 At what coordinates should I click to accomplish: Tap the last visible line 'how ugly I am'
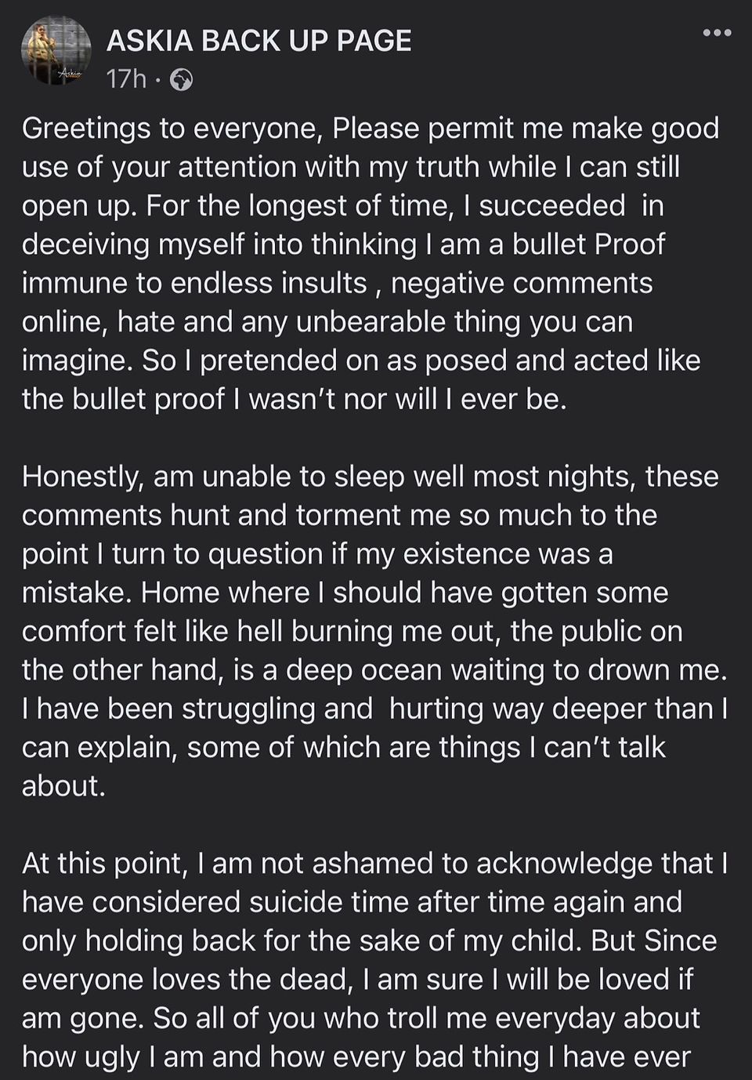[x=356, y=1056]
